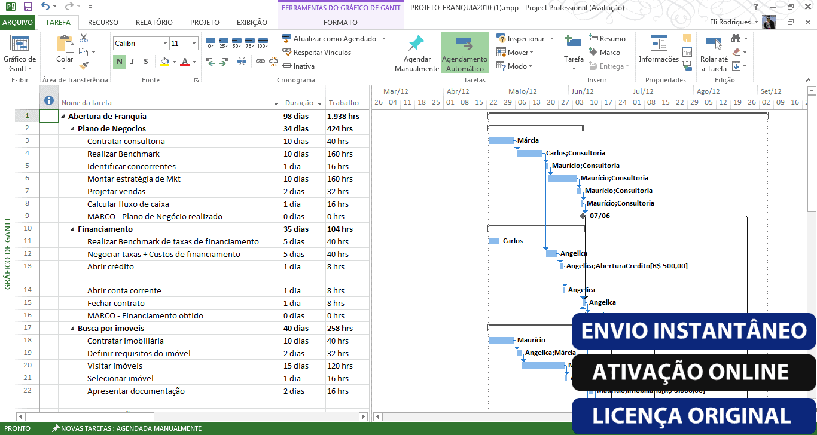Open the Calibri font name dropdown
The image size is (817, 435).
[x=164, y=44]
